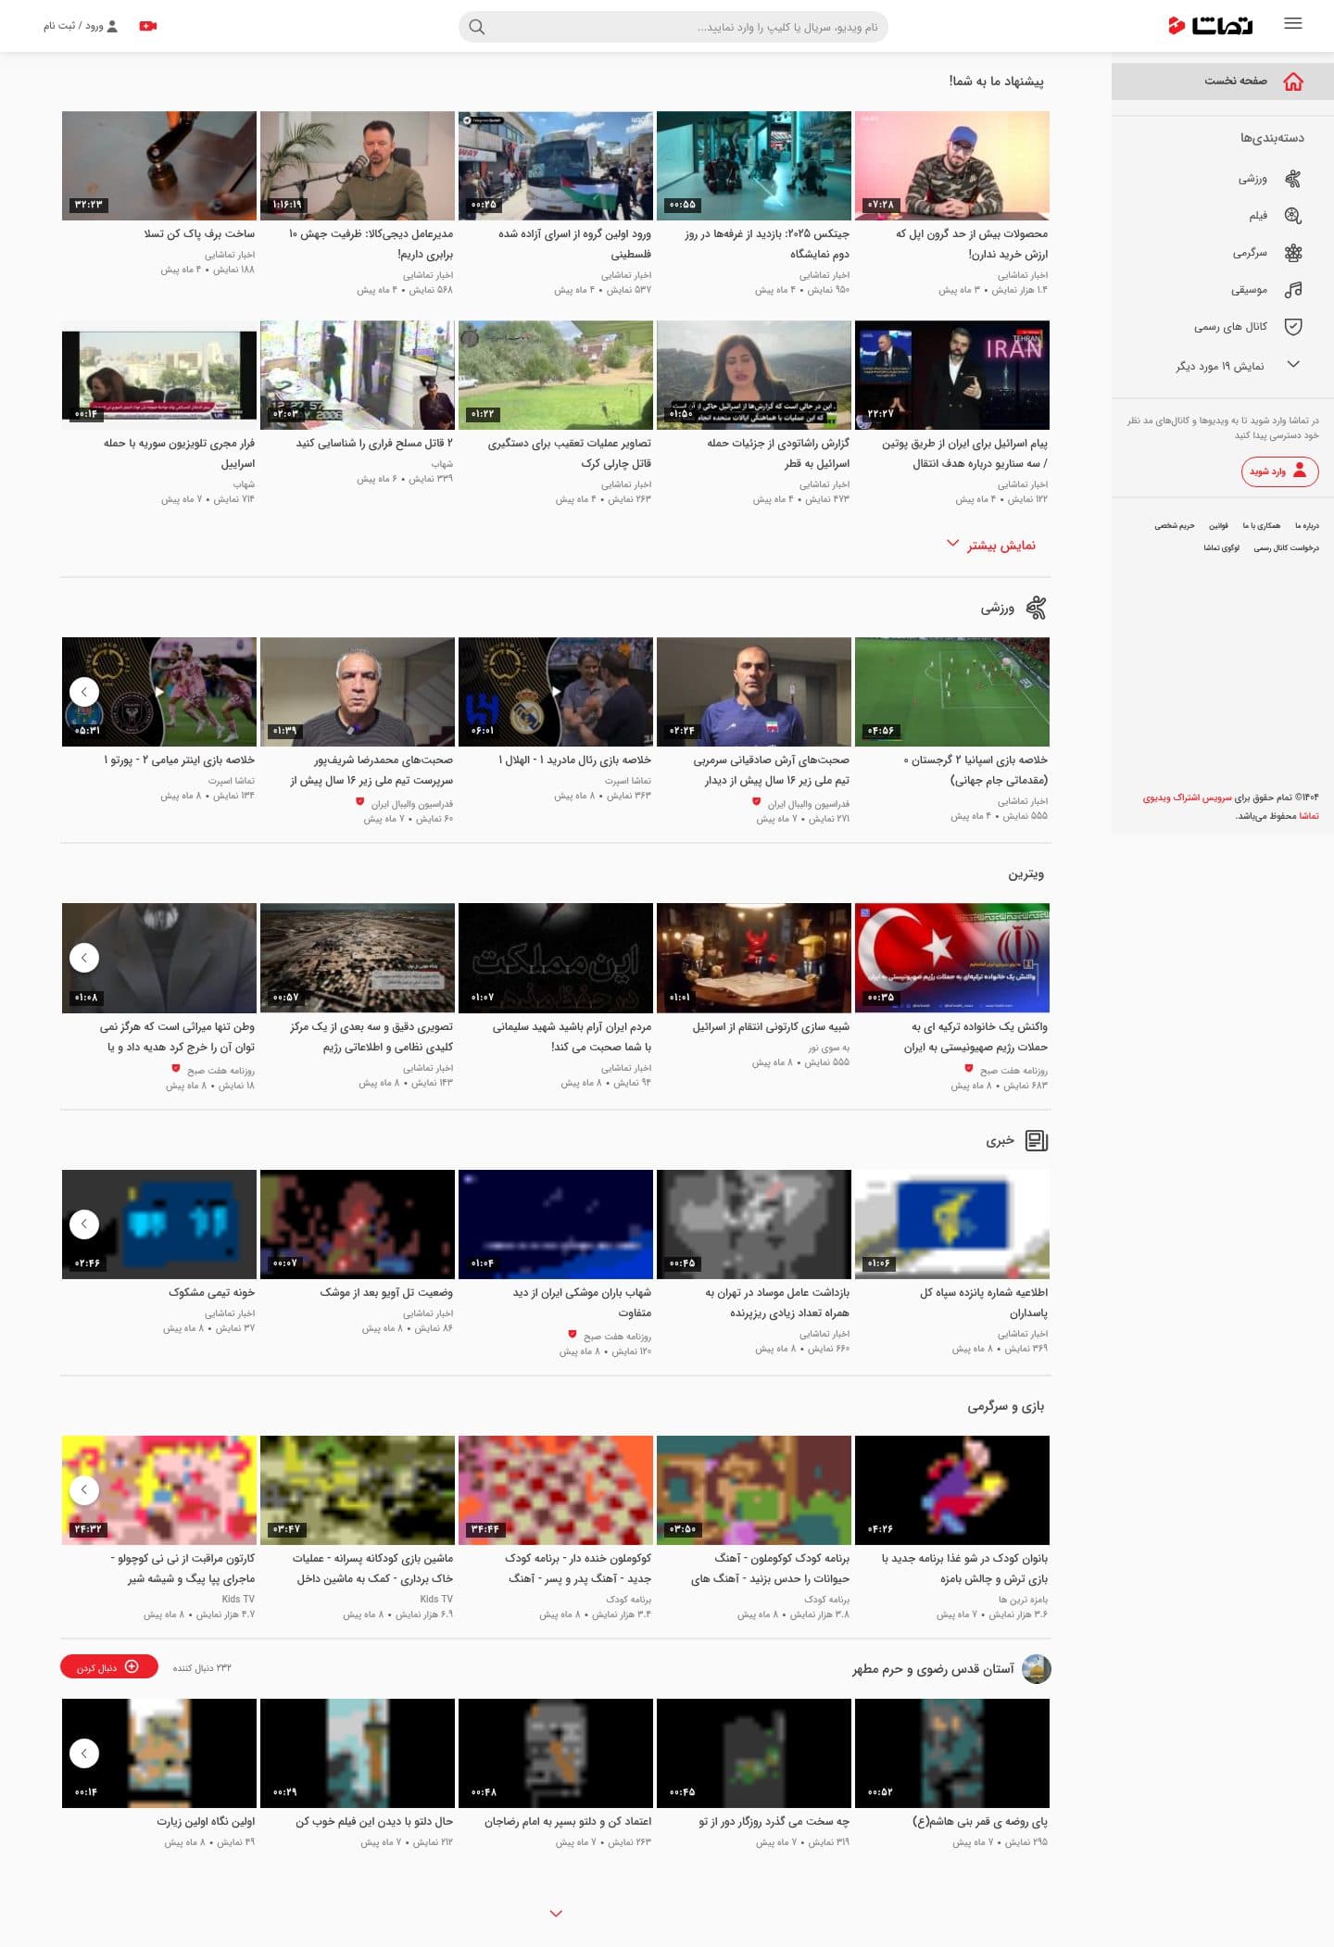1334x1947 pixels.
Task: Click the home icon in sidebar
Action: (1293, 82)
